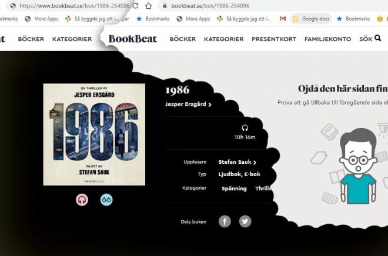Open BÖCKER menu in left page header
The height and width of the screenshot is (256, 388).
31,39
